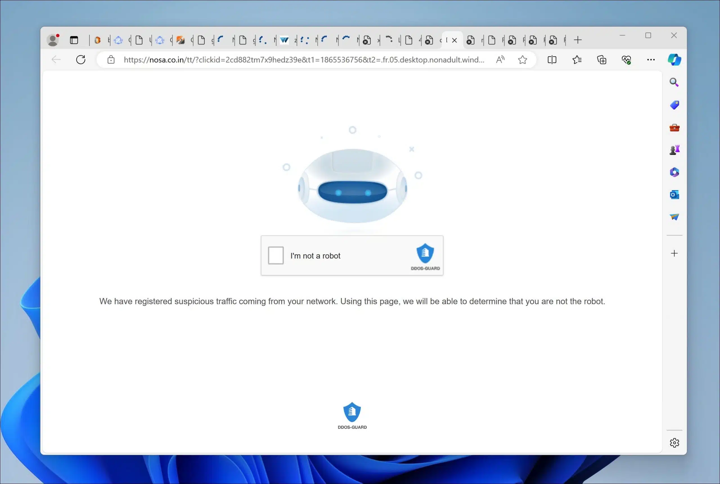Close the browser window
Screen dimensions: 720x484
[x=674, y=35]
